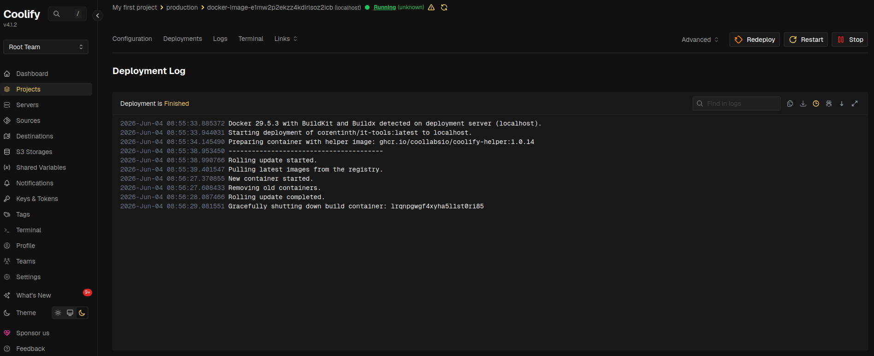
Task: Open Profile in the sidebar
Action: pos(46,246)
